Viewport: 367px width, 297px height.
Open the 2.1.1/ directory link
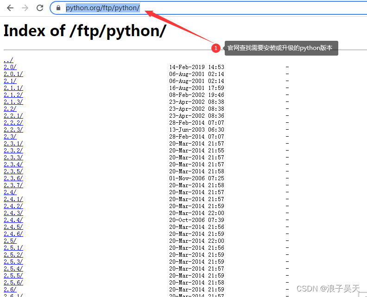pyautogui.click(x=13, y=88)
